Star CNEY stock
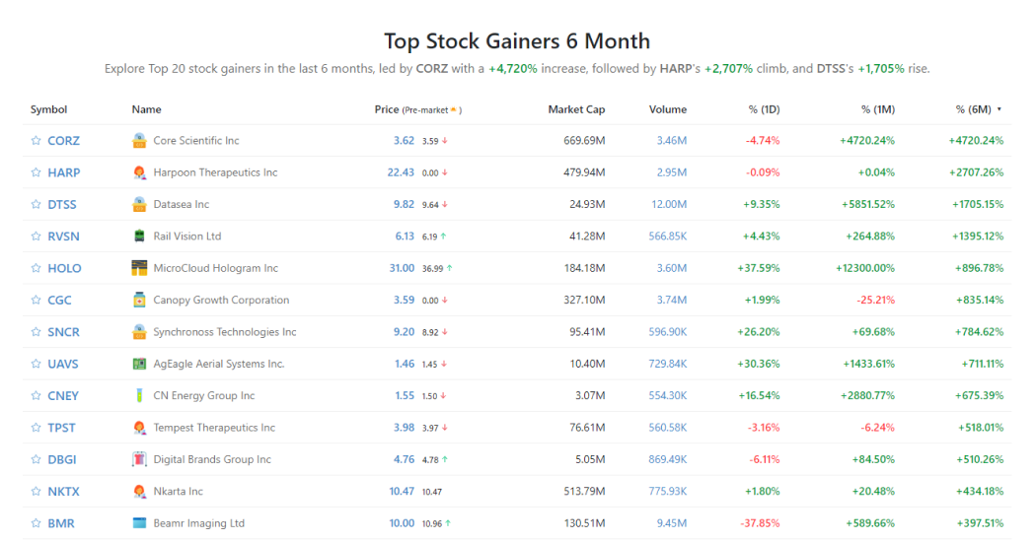Image resolution: width=1036 pixels, height=542 pixels. pyautogui.click(x=36, y=395)
